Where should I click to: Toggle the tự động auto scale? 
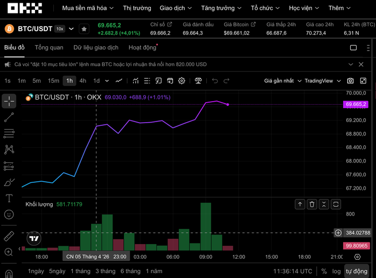(x=357, y=272)
